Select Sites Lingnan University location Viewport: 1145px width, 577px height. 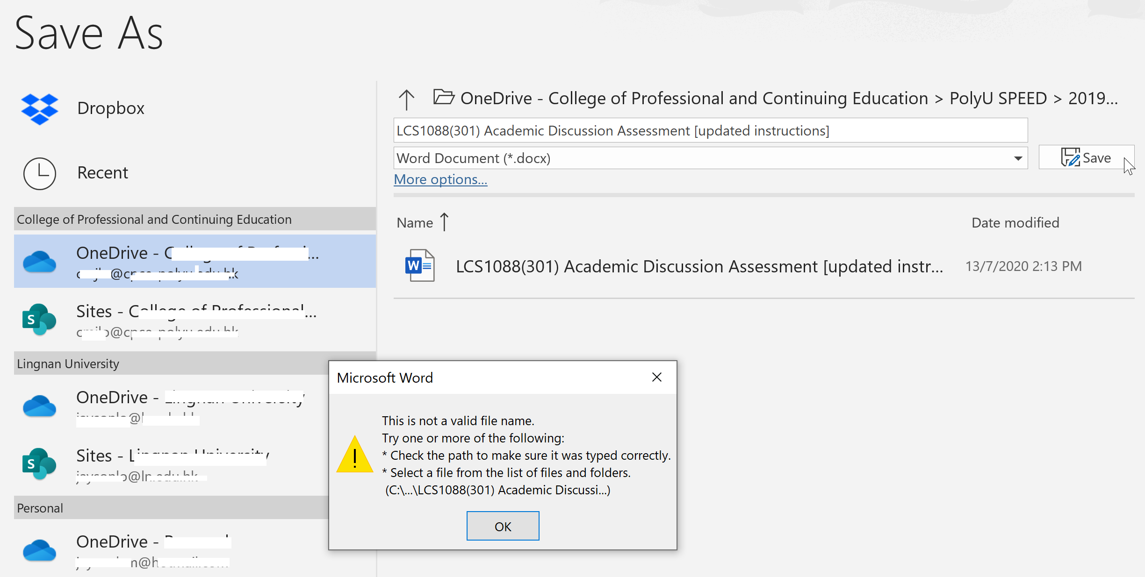[x=172, y=464]
